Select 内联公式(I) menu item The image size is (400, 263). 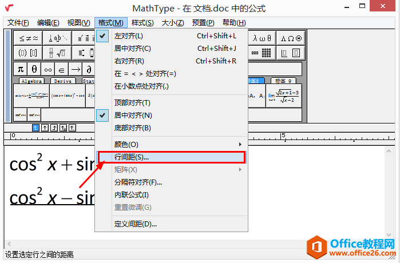click(x=171, y=195)
